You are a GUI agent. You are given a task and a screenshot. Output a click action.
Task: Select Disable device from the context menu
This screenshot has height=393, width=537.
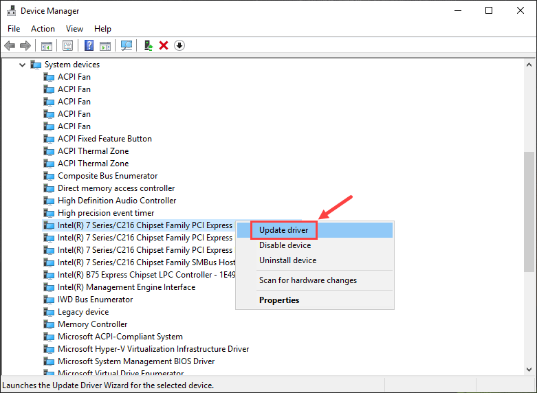[285, 245]
